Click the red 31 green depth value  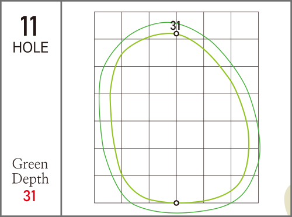(29, 196)
